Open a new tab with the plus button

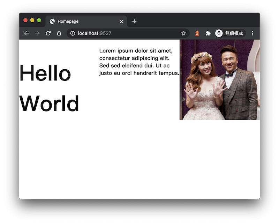(134, 21)
